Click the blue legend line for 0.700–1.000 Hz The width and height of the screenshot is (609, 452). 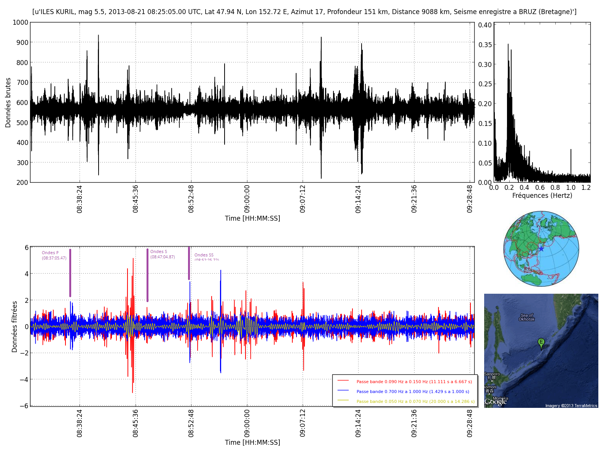[343, 391]
